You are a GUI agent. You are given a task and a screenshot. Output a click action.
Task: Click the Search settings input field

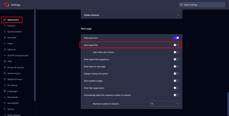pos(202,5)
